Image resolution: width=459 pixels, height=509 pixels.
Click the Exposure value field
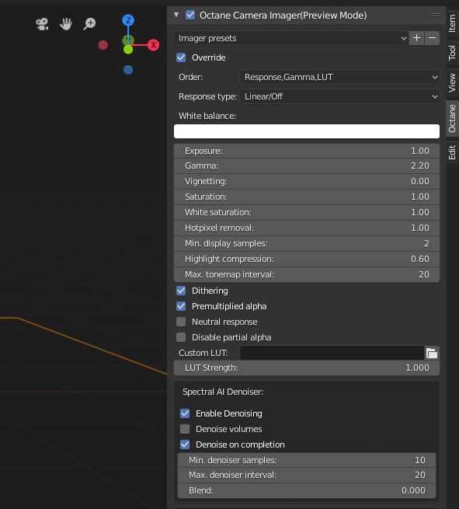click(307, 151)
